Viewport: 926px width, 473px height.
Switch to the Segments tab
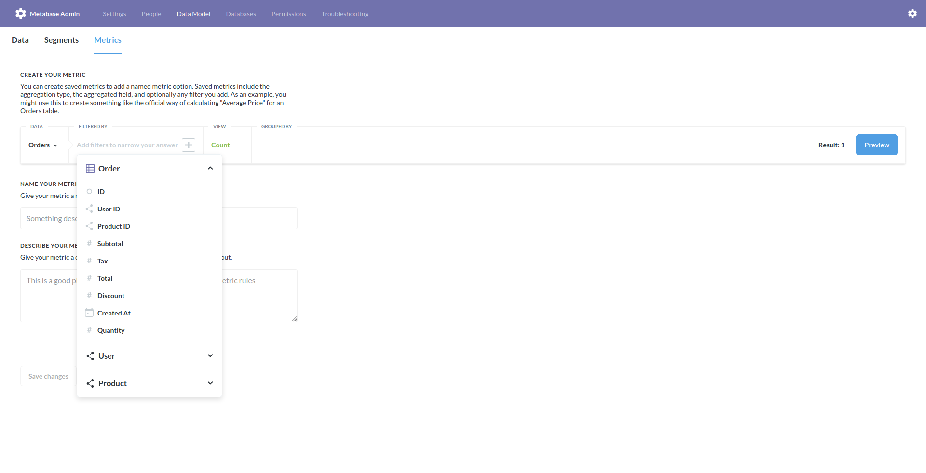[x=61, y=40]
